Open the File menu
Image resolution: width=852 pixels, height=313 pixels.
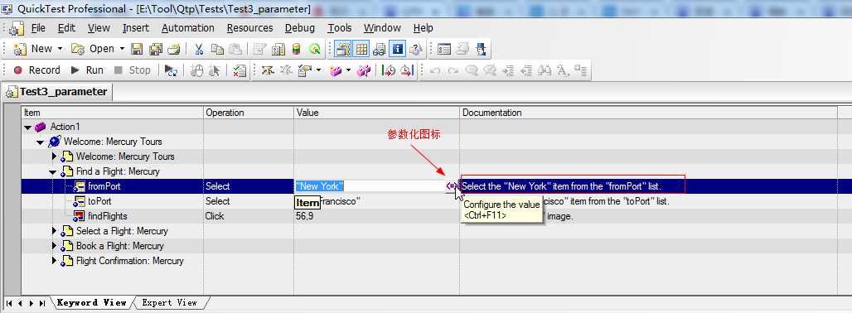pos(39,27)
